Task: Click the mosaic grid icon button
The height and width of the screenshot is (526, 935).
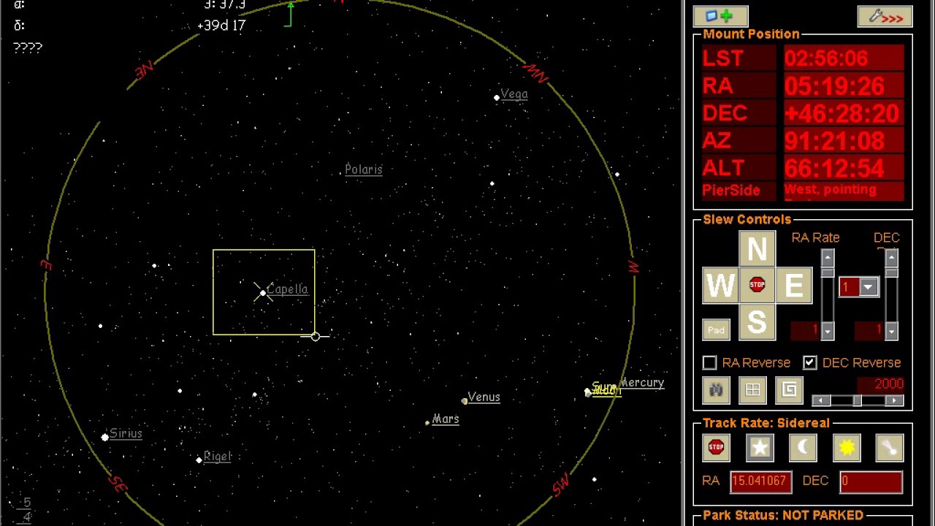Action: tap(752, 390)
